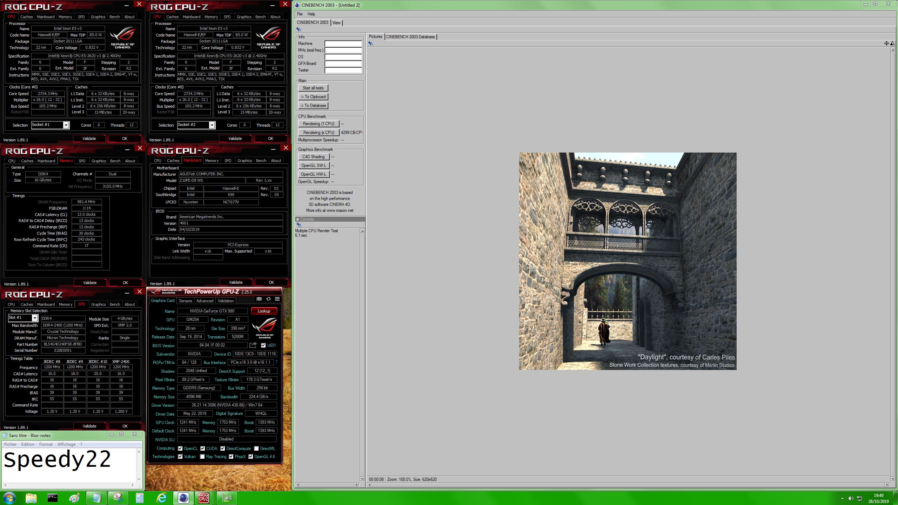Click in the Tester info field
The width and height of the screenshot is (898, 505).
tap(343, 70)
